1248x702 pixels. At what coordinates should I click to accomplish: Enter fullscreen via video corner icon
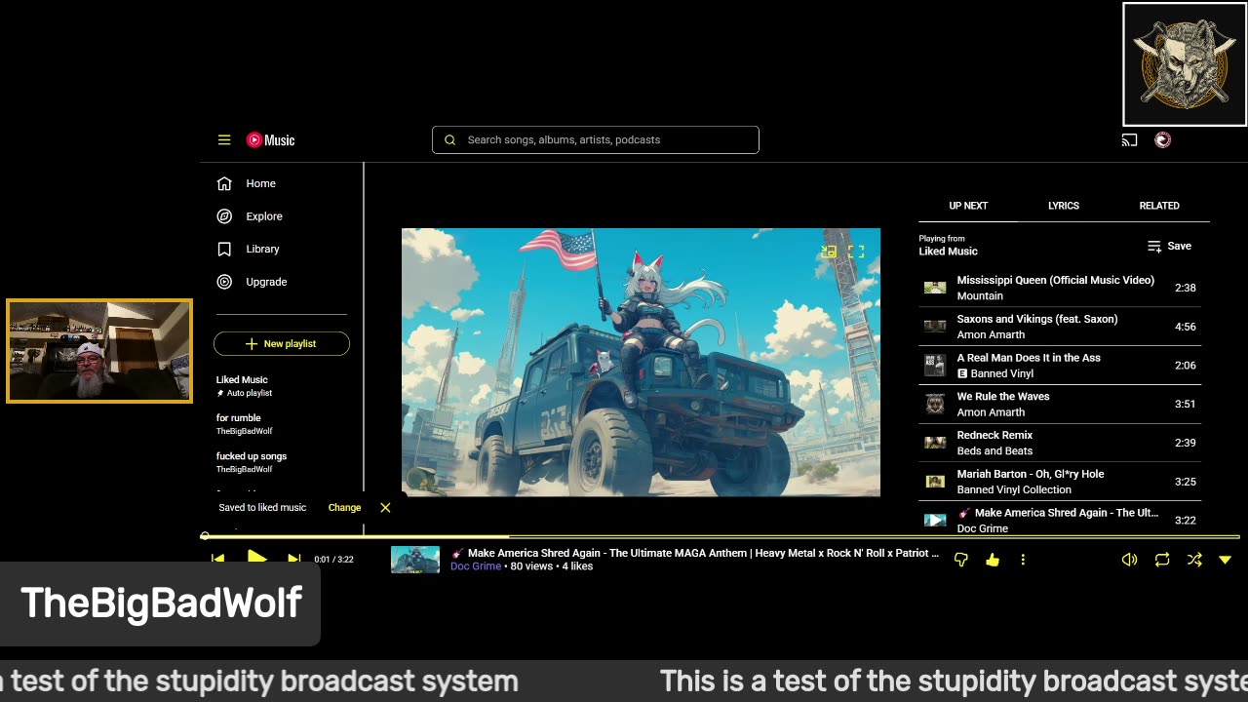(x=856, y=252)
